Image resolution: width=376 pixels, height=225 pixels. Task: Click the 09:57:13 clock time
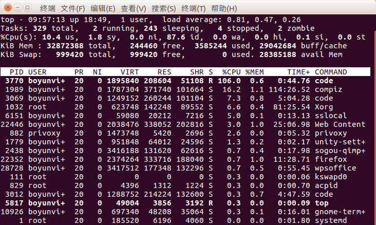(x=47, y=20)
